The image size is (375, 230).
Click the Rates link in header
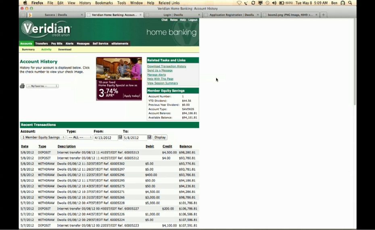tap(174, 20)
